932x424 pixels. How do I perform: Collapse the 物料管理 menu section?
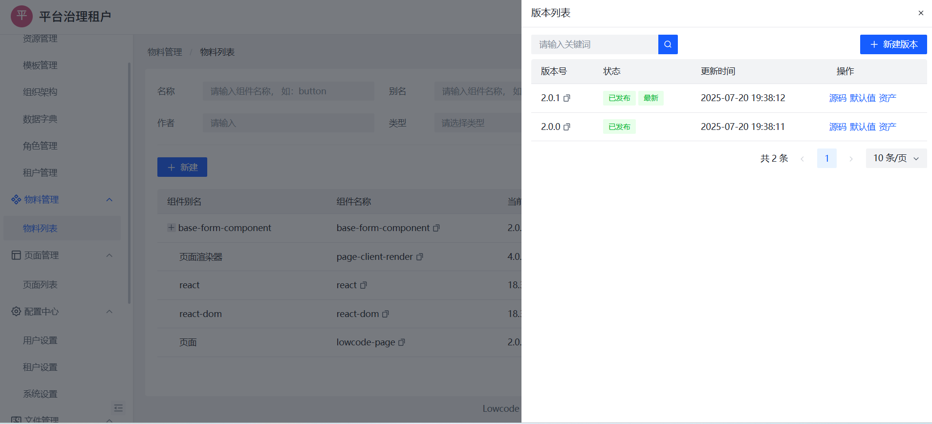[109, 200]
